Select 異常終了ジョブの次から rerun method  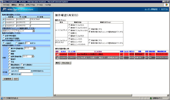(69, 28)
